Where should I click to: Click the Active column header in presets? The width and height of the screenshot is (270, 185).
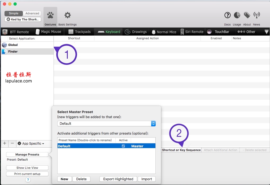pyautogui.click(x=123, y=140)
